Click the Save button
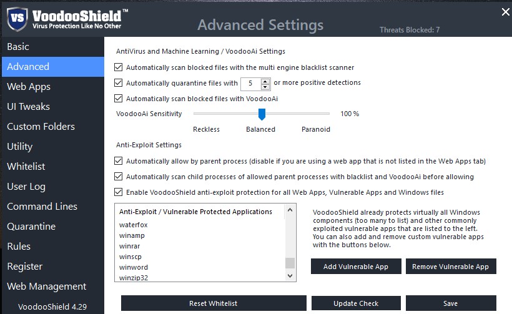Viewport: 512px width, 314px height. pyautogui.click(x=450, y=303)
